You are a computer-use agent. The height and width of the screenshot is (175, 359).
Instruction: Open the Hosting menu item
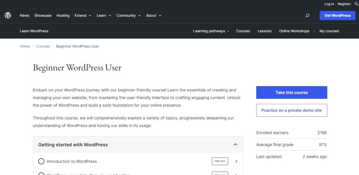(63, 15)
